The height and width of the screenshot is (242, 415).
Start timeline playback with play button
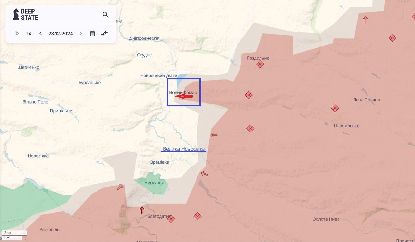pyautogui.click(x=17, y=33)
